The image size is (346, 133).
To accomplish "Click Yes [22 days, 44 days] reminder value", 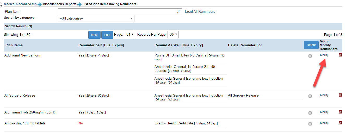I will 94,55.
